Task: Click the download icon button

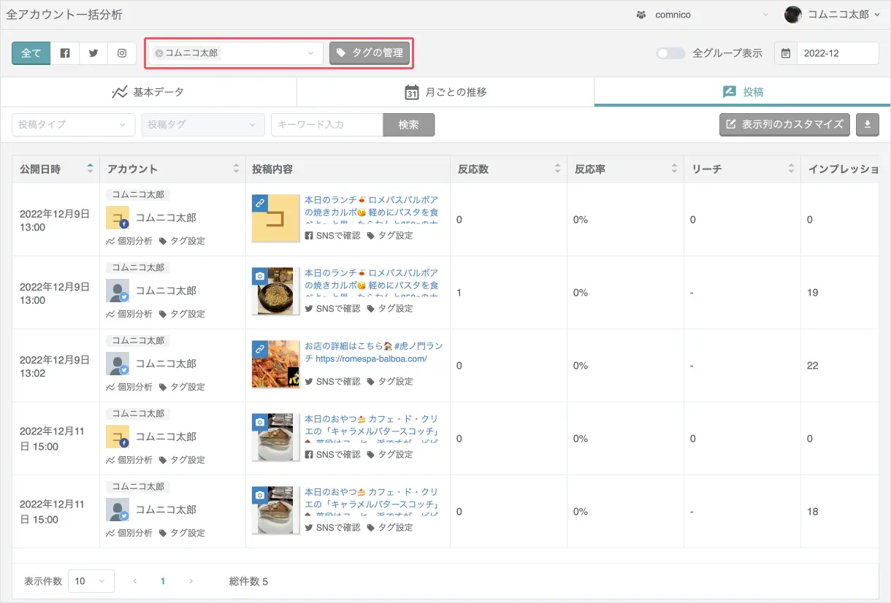Action: pyautogui.click(x=868, y=125)
